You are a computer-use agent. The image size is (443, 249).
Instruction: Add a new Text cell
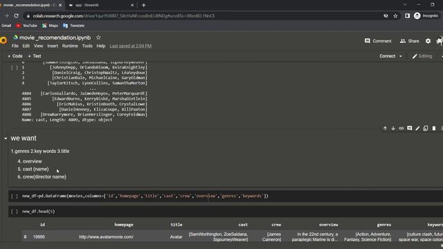click(35, 56)
